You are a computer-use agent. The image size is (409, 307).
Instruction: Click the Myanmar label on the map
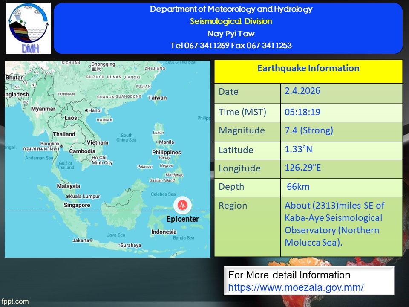click(x=43, y=109)
